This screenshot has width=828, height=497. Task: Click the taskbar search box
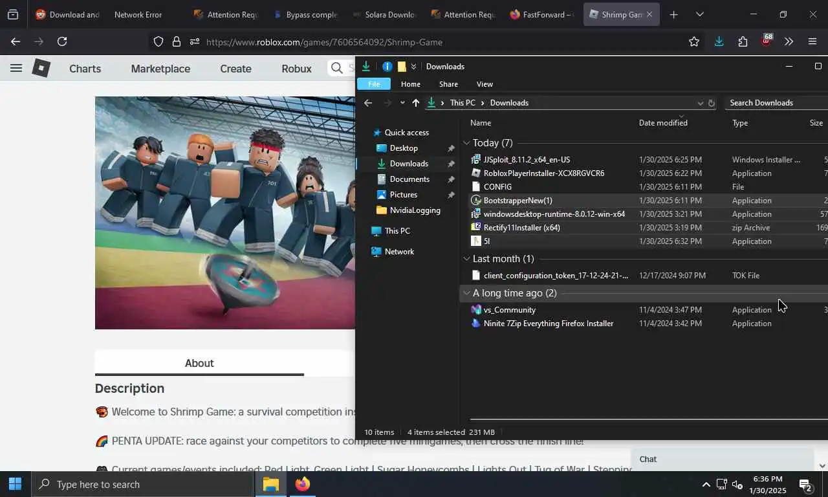click(142, 484)
